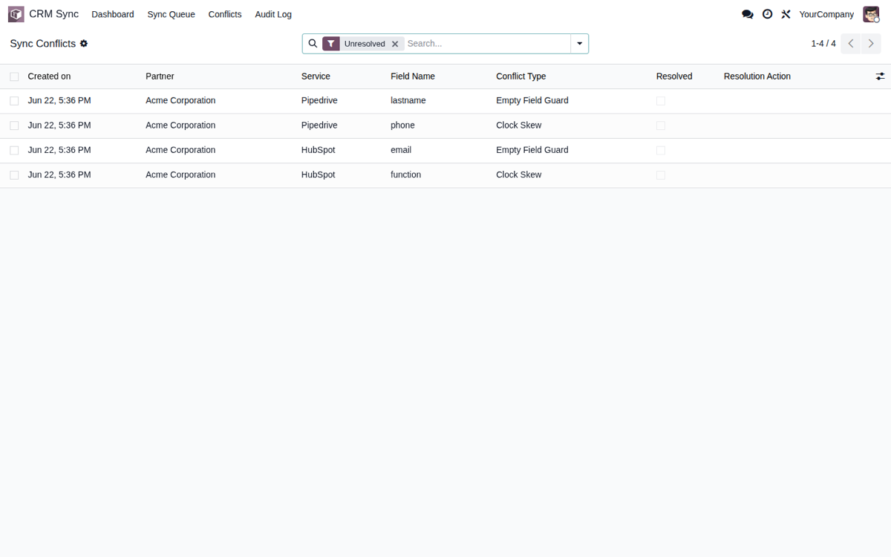The width and height of the screenshot is (891, 557).
Task: Click Pipedrive in the phone row
Action: coord(319,126)
